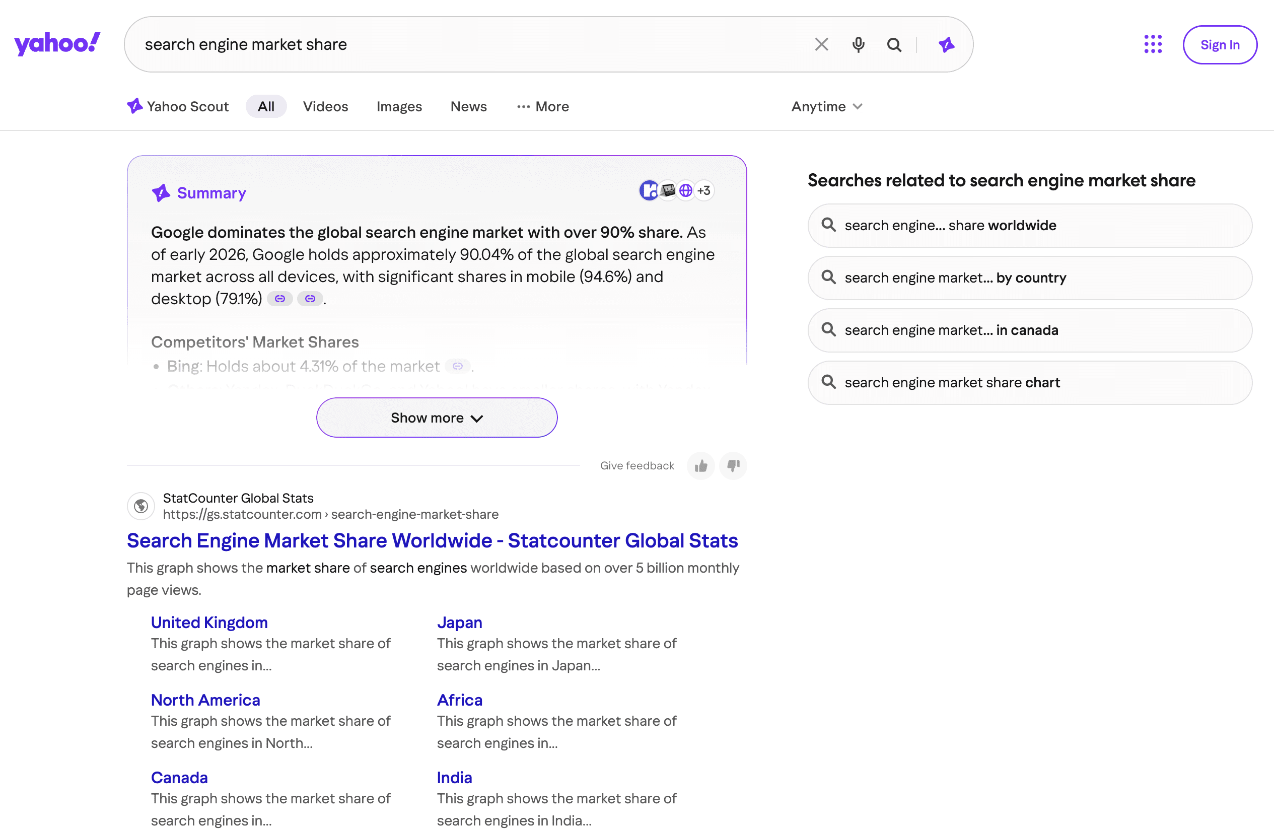Screen dimensions: 1274x829
Task: Go to Yahoo homepage via logo
Action: pyautogui.click(x=57, y=43)
